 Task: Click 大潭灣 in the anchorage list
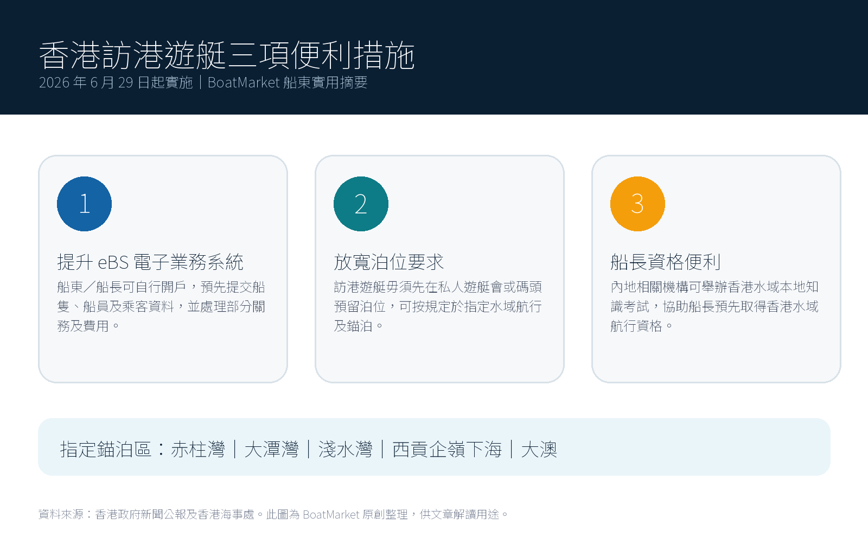pos(271,450)
